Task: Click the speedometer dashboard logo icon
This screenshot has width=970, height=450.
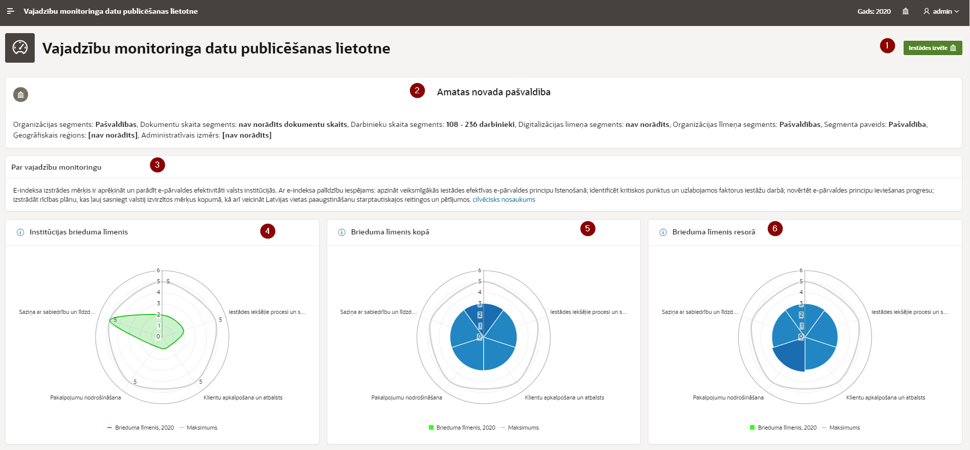Action: [20, 48]
